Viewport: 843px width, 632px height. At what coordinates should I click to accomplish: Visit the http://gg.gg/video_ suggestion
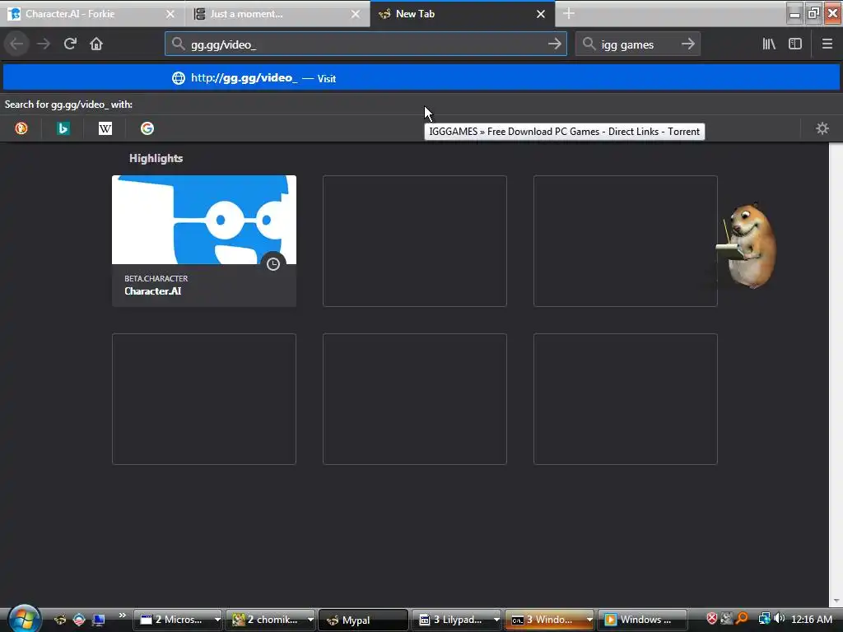(421, 78)
